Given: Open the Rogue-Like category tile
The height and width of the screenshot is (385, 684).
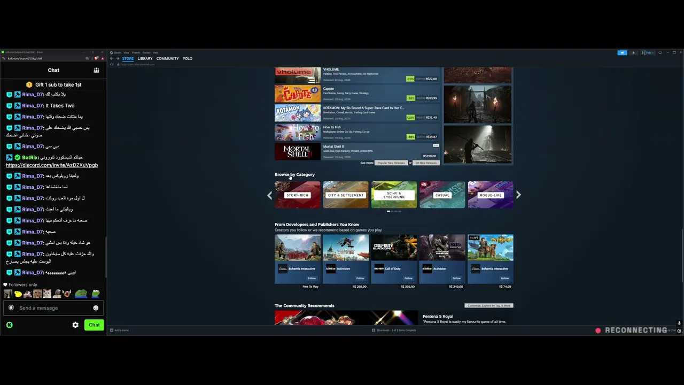Looking at the screenshot, I should 491,195.
